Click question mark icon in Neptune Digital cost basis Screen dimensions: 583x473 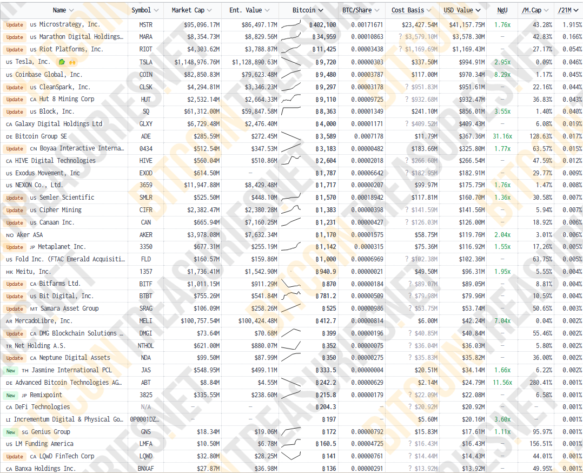(410, 358)
